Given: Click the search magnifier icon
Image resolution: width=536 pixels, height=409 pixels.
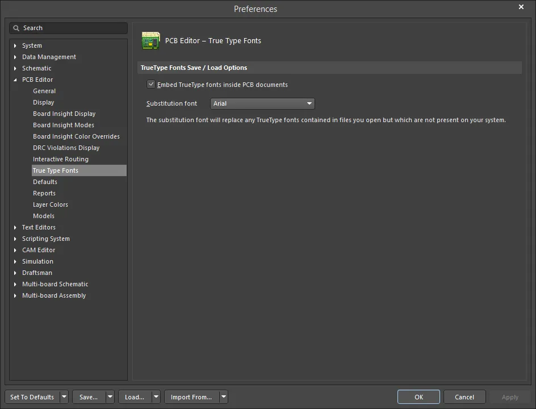Looking at the screenshot, I should (16, 28).
